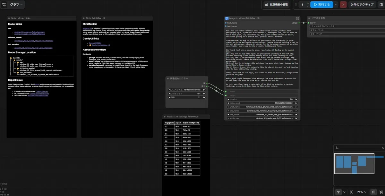Collapse the ビデオを保存 node via its dot
385x196 pixels.
click(x=309, y=18)
